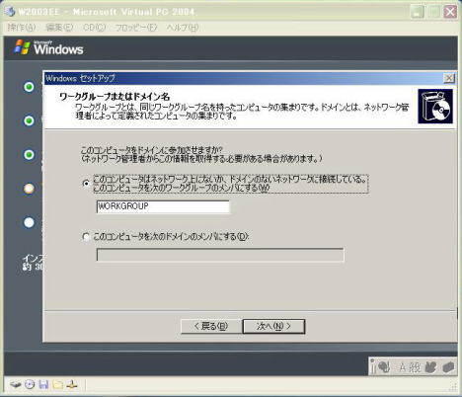
Task: Click the IME tools box icon
Action: (448, 366)
